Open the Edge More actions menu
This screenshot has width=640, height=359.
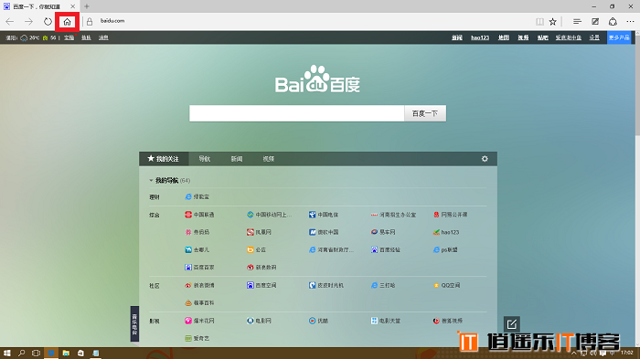coord(631,22)
